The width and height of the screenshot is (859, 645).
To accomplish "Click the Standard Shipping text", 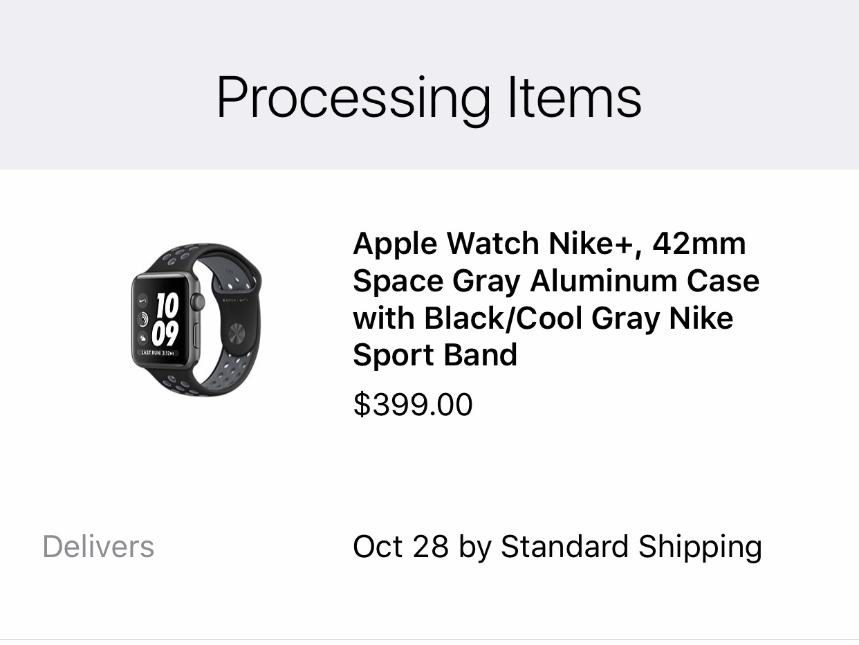I will point(631,548).
